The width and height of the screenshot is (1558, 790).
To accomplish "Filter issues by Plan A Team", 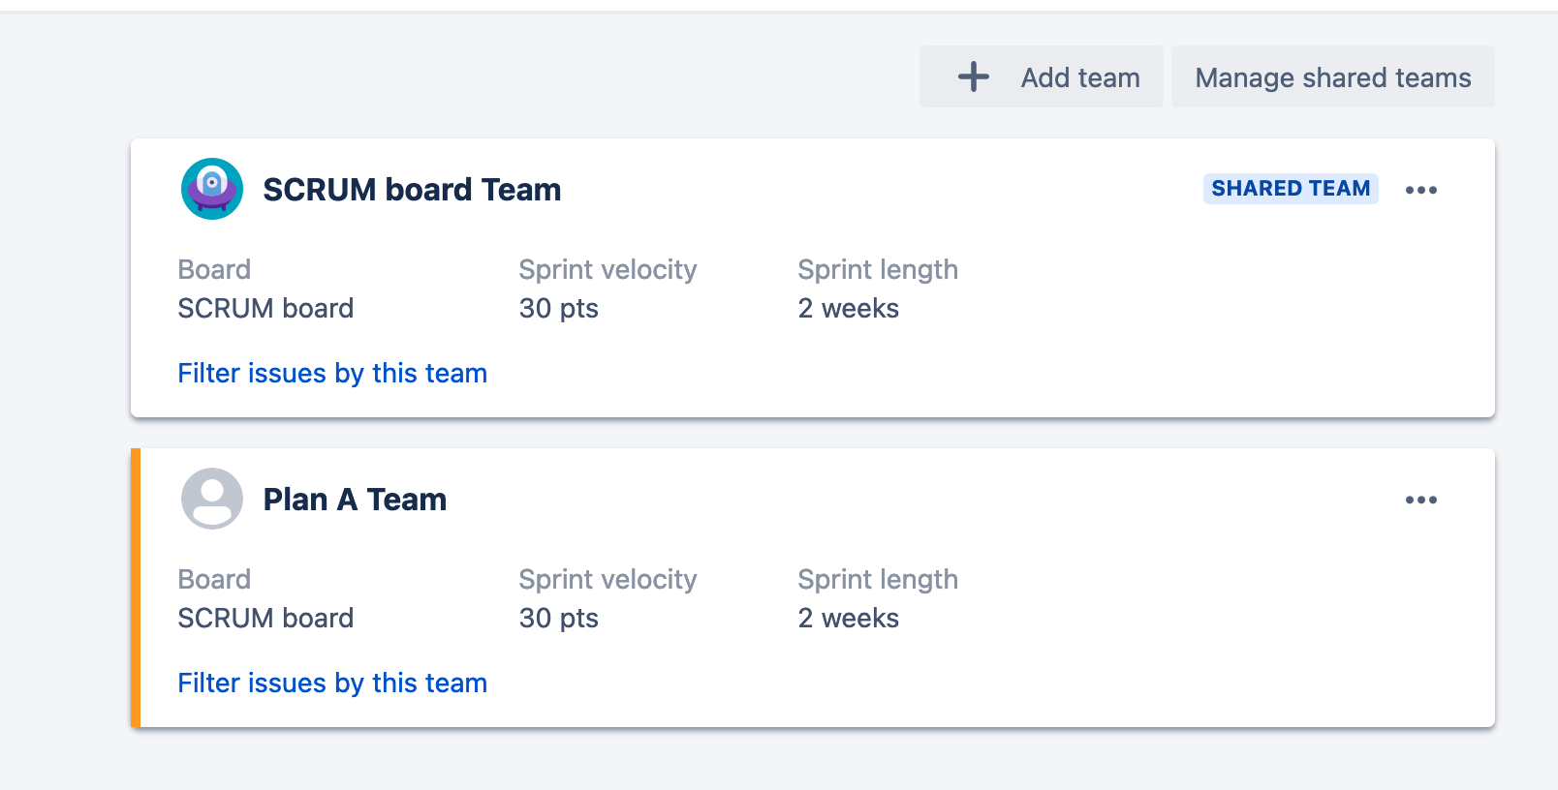I will click(x=332, y=684).
